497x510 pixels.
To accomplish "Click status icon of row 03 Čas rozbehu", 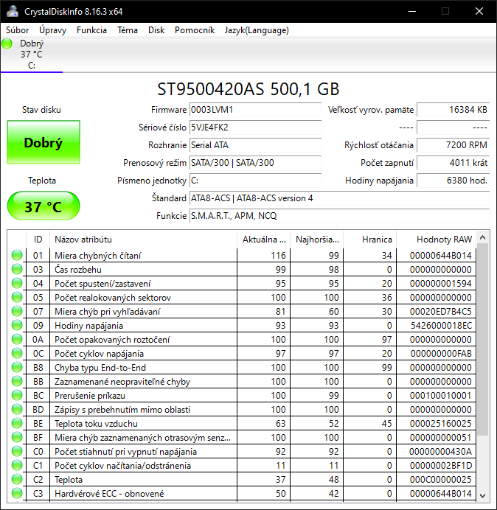I will tap(17, 269).
